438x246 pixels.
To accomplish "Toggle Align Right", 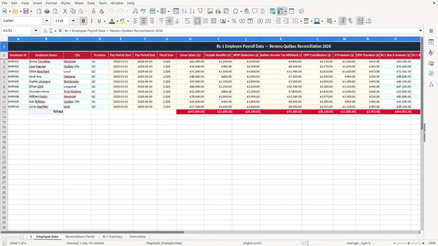I will [151, 21].
